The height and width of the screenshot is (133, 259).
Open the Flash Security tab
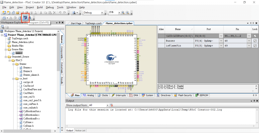pyautogui.click(x=183, y=95)
